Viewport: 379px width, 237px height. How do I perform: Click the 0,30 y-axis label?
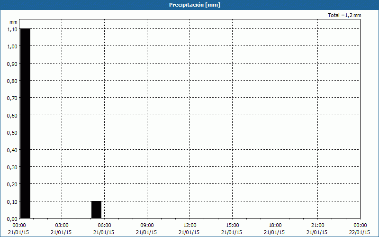pos(12,167)
